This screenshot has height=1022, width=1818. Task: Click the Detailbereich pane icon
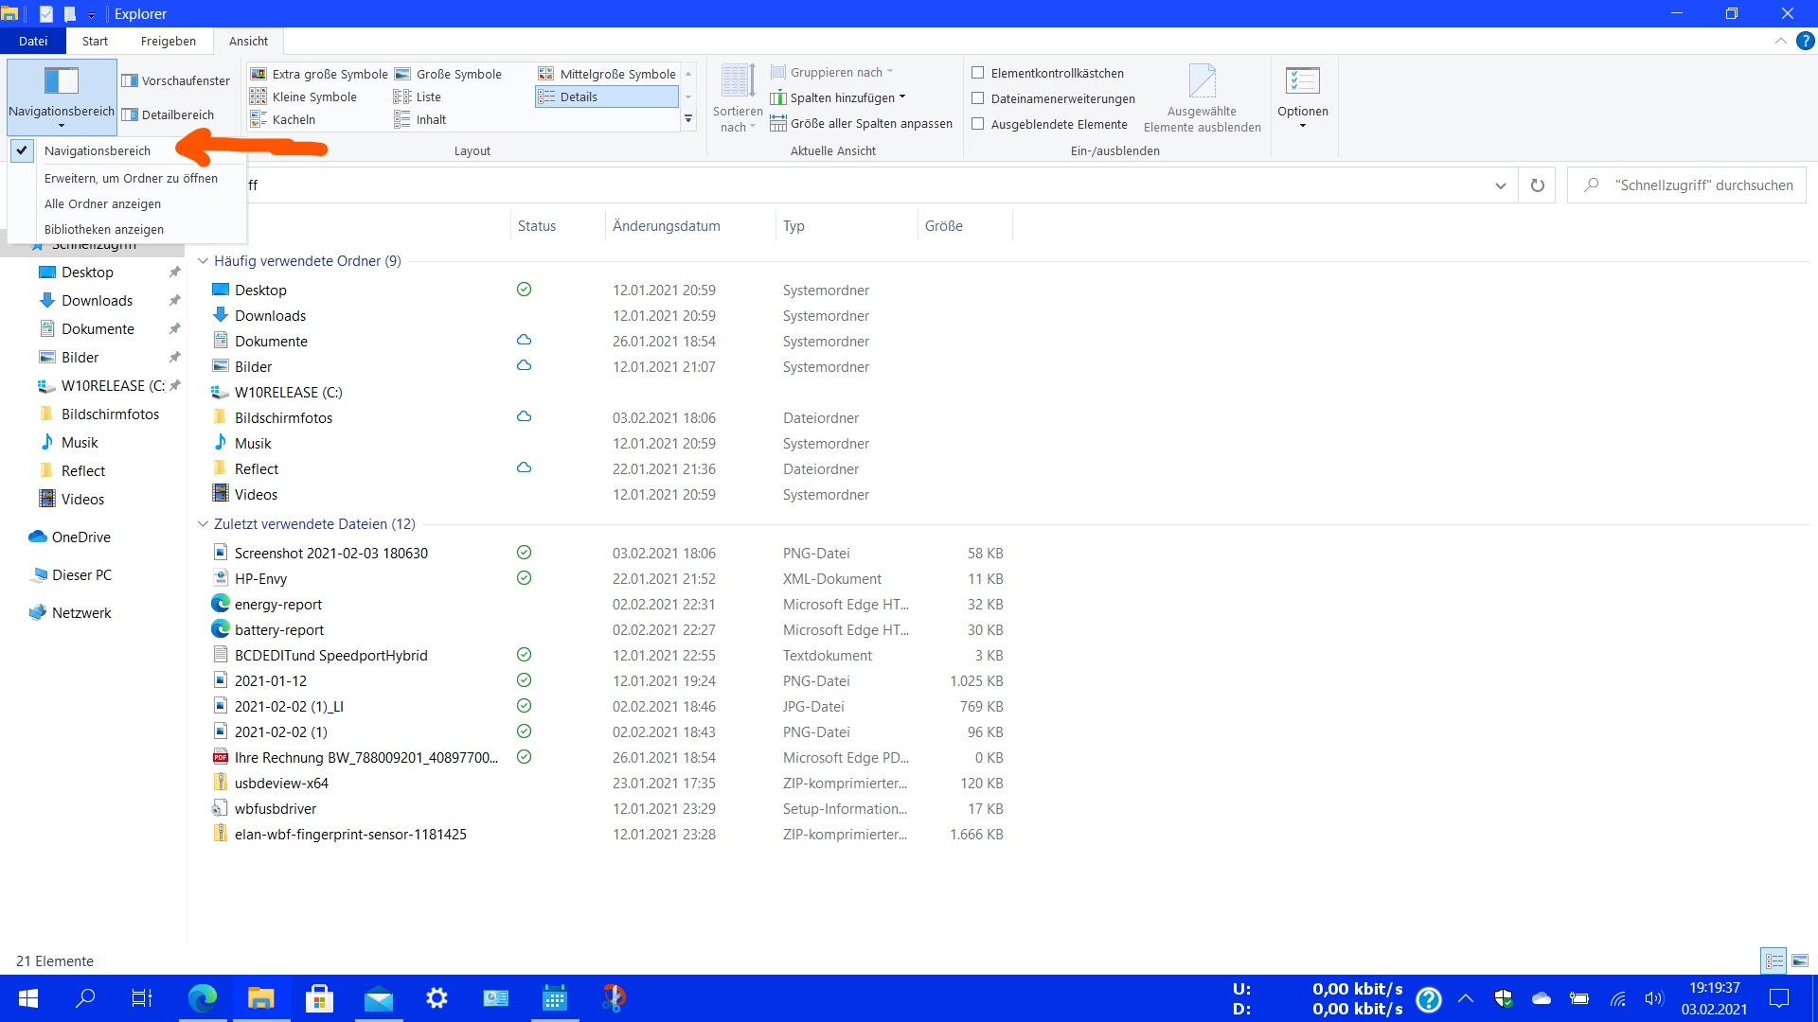(131, 115)
